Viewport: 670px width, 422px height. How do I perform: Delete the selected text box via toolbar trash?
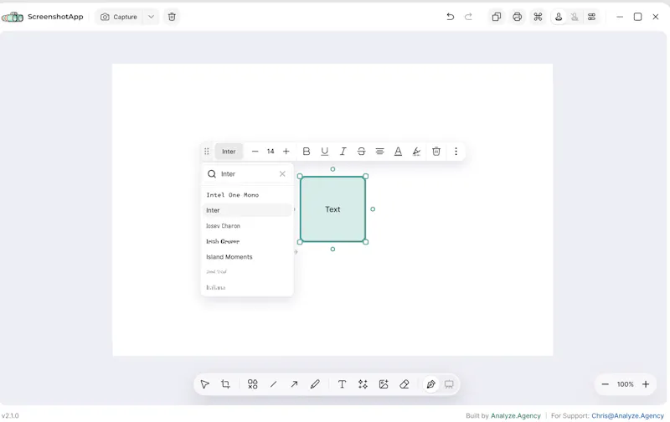pos(436,152)
